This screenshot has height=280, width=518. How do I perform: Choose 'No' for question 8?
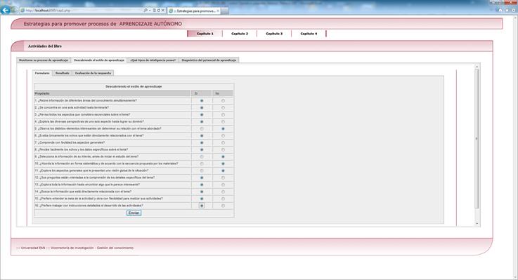click(223, 149)
